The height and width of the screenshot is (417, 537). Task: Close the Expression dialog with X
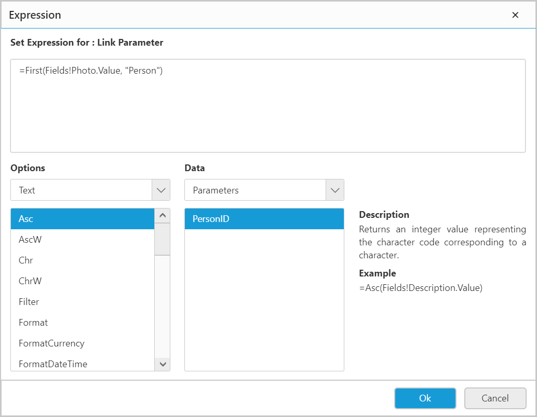click(x=515, y=15)
